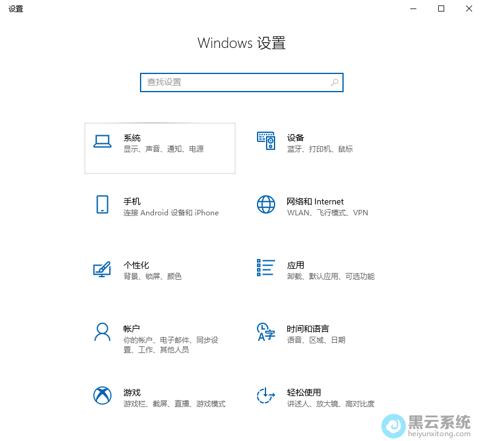The width and height of the screenshot is (480, 441).
Task: Select the 游戏 category title
Action: (x=132, y=393)
